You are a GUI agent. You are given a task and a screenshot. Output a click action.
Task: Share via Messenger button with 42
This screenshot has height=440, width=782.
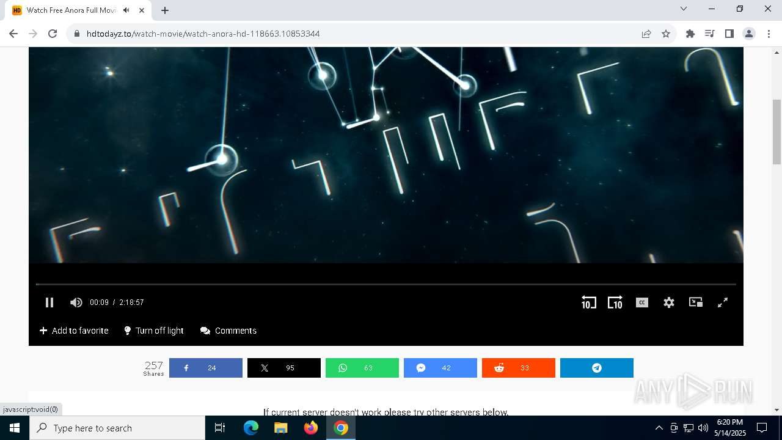click(440, 368)
